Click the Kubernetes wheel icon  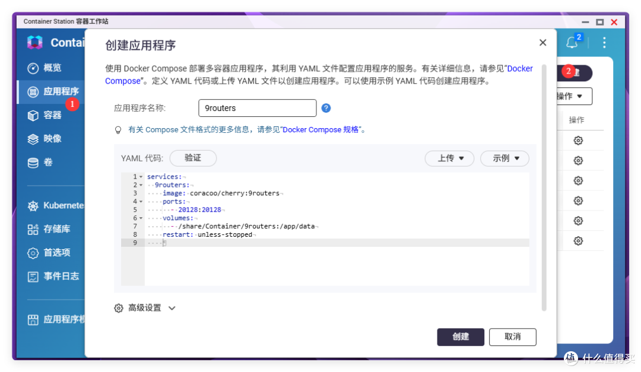(x=33, y=206)
